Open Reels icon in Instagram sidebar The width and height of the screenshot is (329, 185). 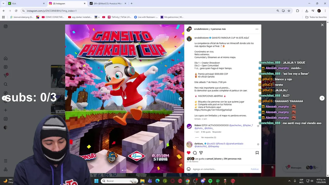pyautogui.click(x=6, y=67)
